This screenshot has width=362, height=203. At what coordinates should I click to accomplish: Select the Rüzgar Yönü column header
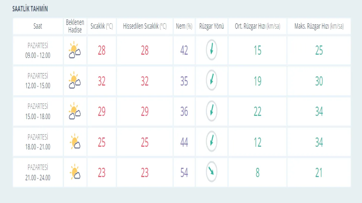[211, 26]
